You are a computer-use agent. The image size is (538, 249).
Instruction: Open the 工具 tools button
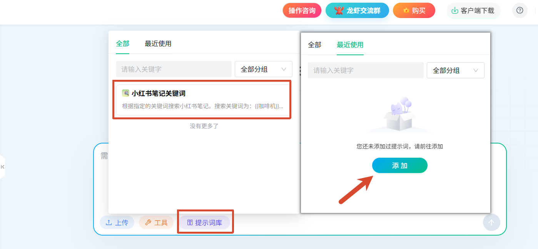click(156, 223)
